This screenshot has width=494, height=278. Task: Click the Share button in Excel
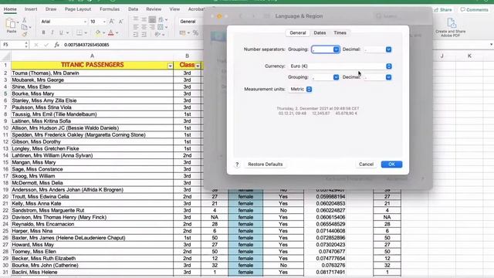coord(443,10)
